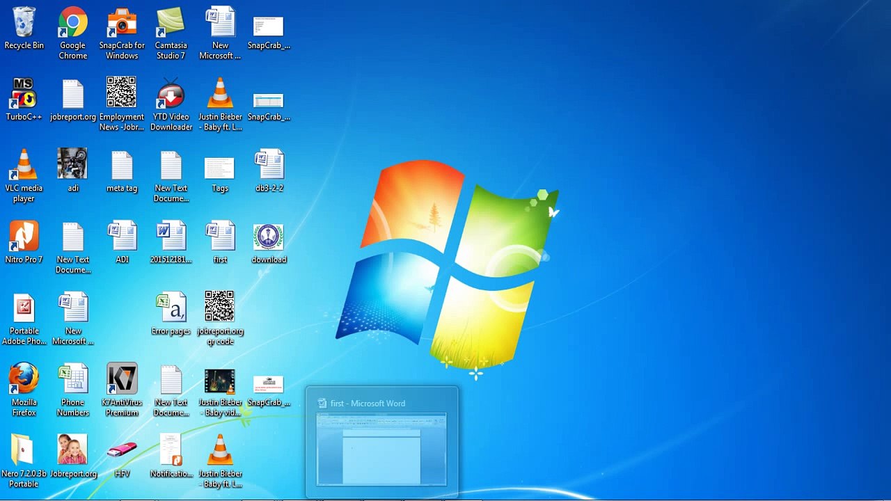Click the YTD Video Downloader shortcut
The image size is (891, 501).
click(x=171, y=104)
